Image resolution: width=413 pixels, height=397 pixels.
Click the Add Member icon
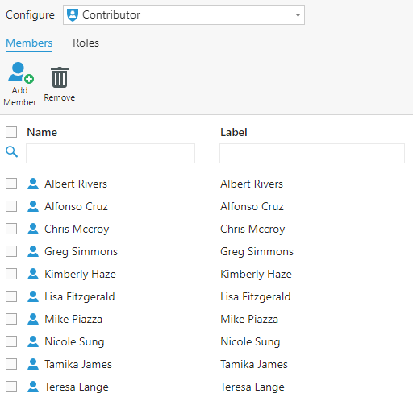pos(21,72)
